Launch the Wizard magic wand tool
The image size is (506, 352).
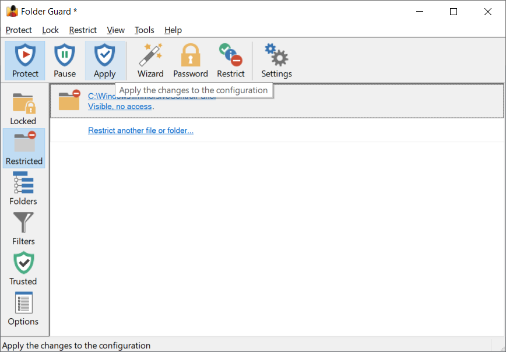pos(150,61)
